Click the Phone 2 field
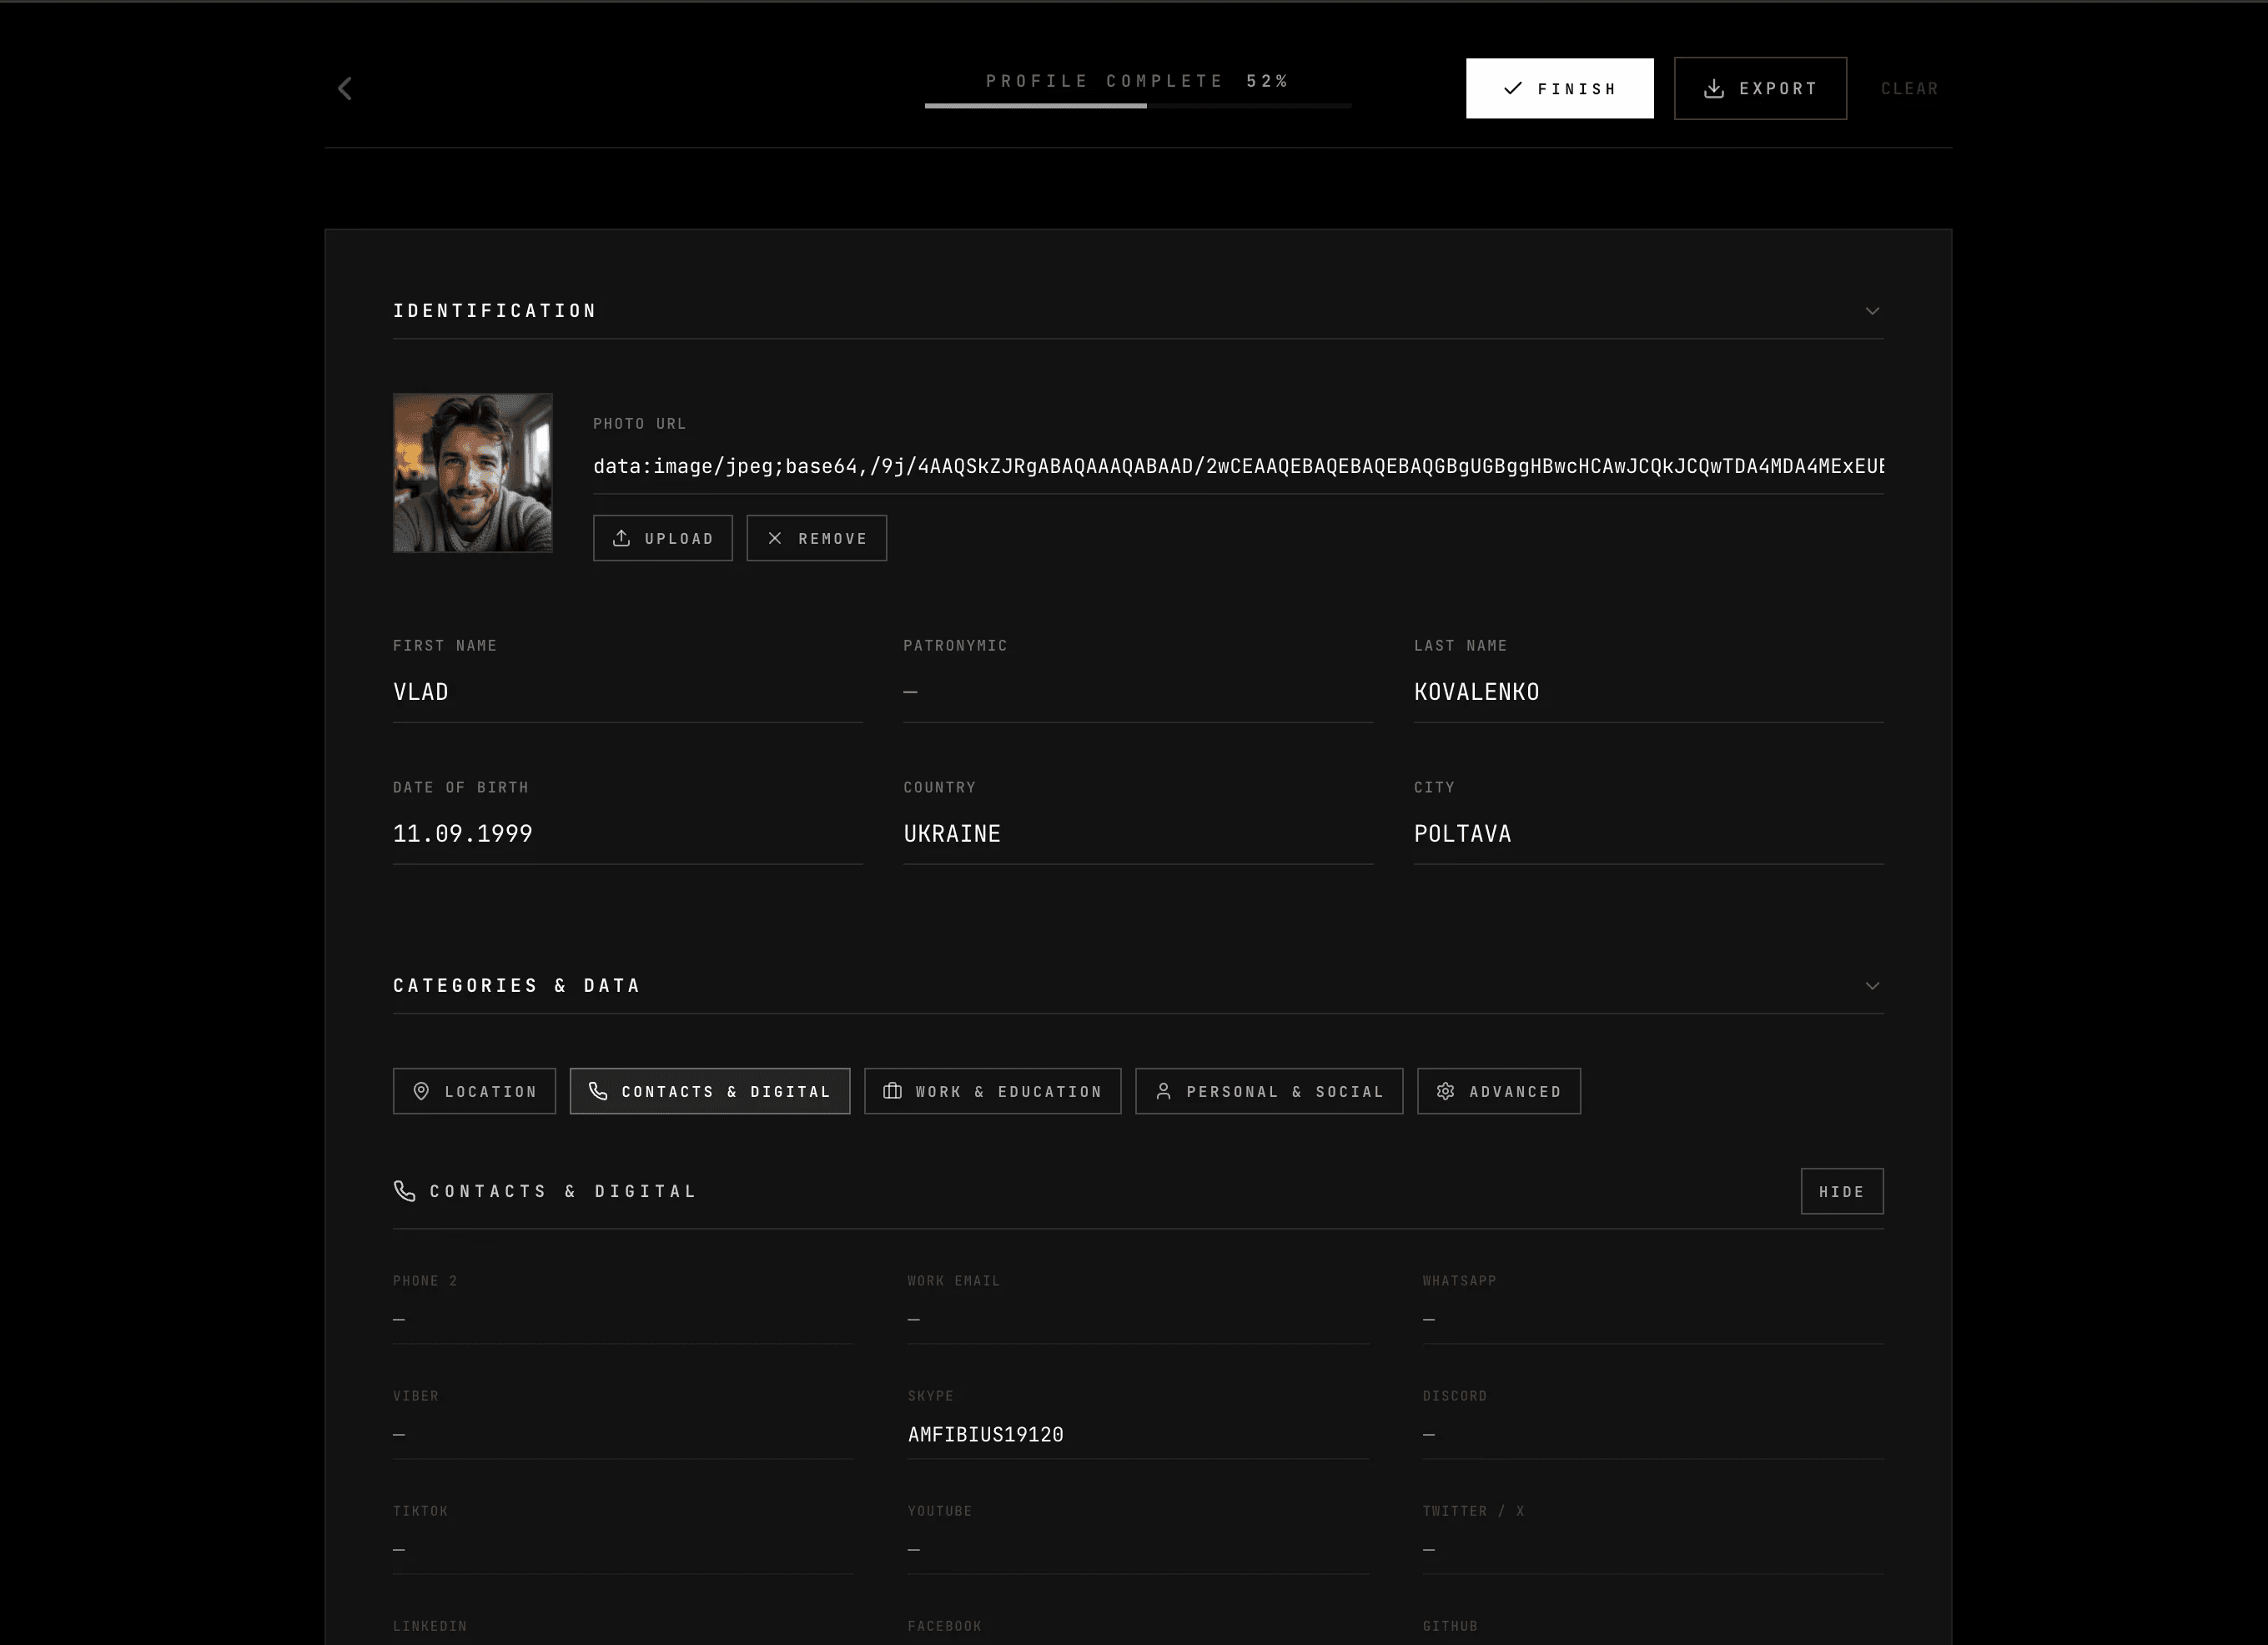 [x=623, y=1320]
